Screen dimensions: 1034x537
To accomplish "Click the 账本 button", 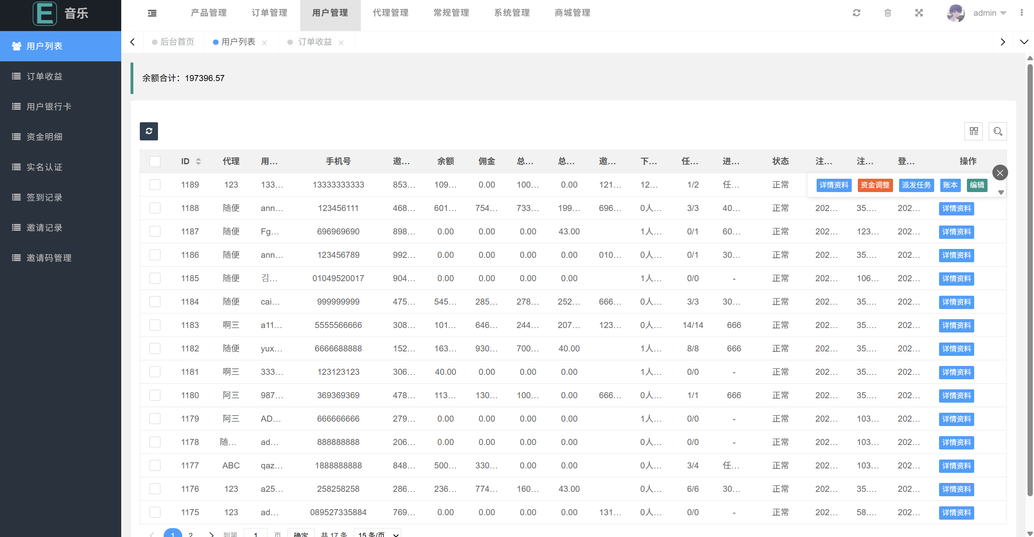I will pyautogui.click(x=950, y=185).
